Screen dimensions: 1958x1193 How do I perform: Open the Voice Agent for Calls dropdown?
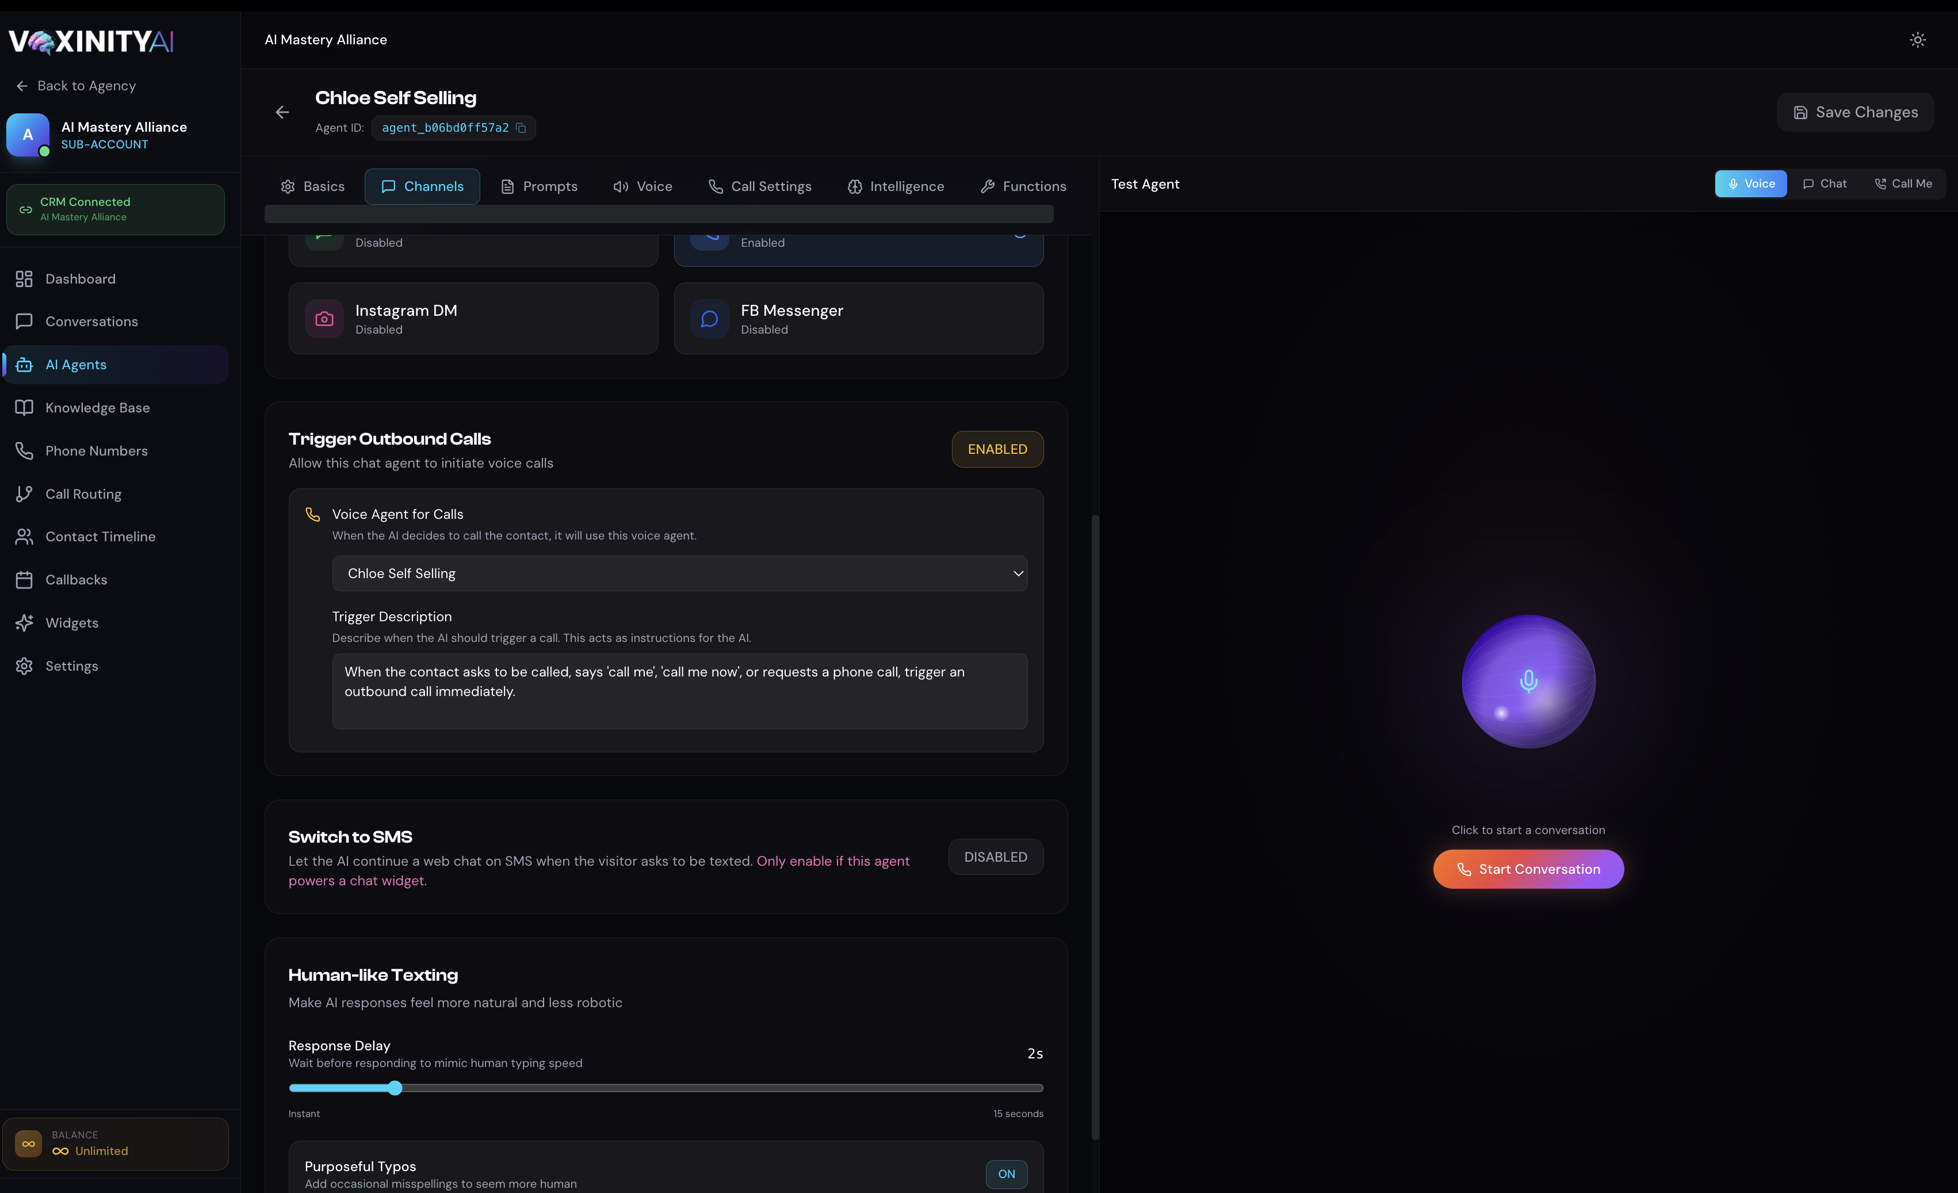click(679, 573)
